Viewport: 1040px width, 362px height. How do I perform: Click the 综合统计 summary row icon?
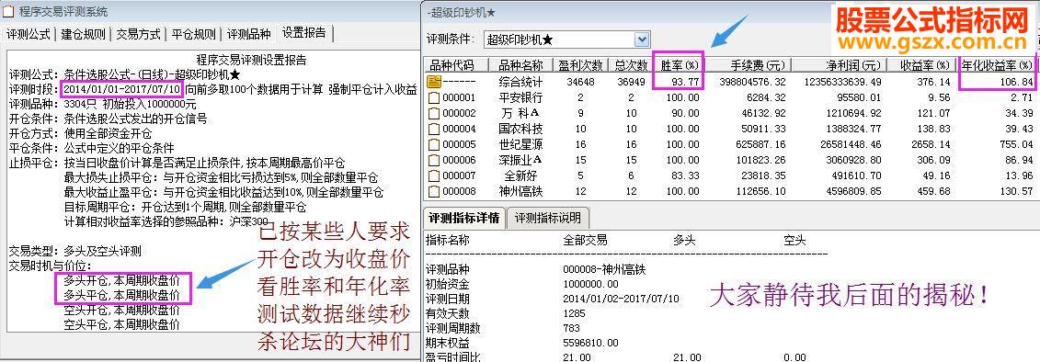coord(434,82)
